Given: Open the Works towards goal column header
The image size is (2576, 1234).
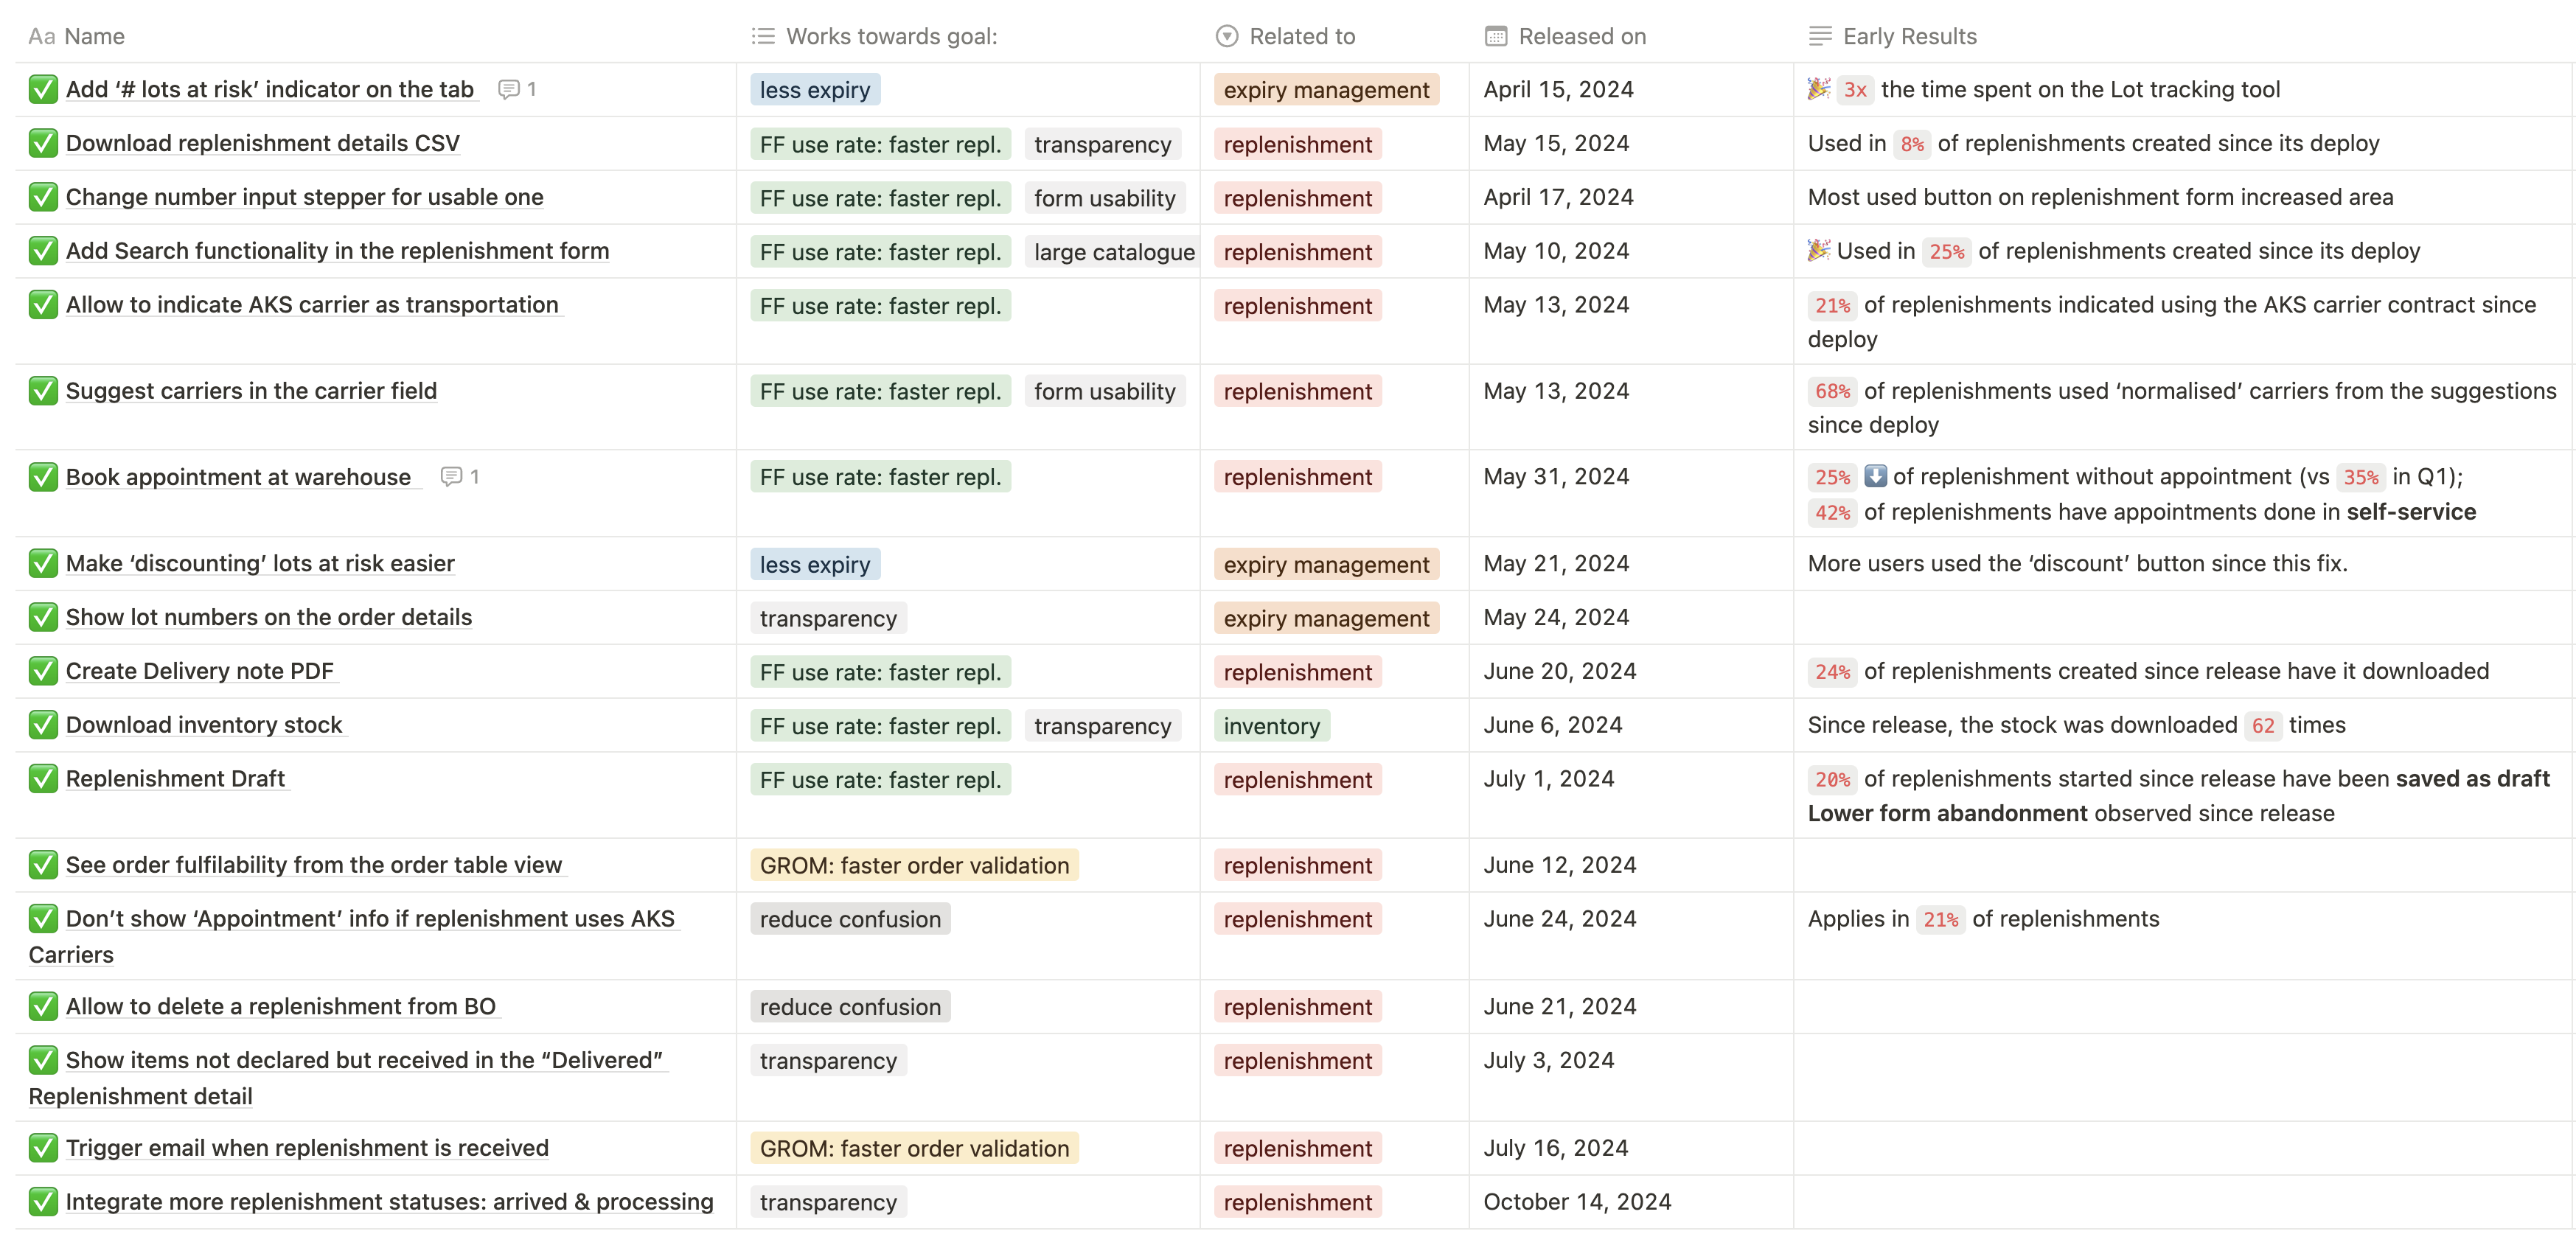Looking at the screenshot, I should tap(968, 37).
